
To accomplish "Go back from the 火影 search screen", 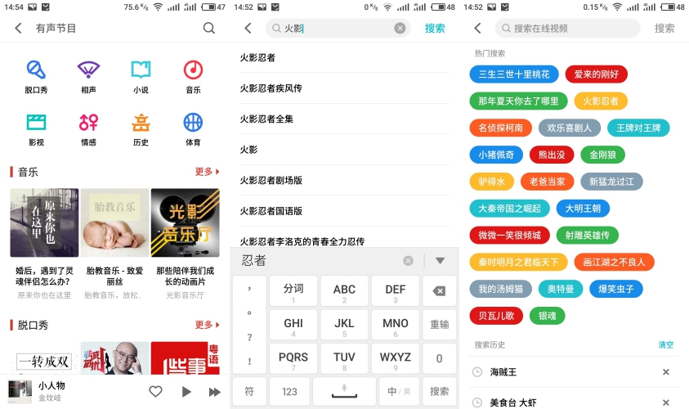I will 248,29.
